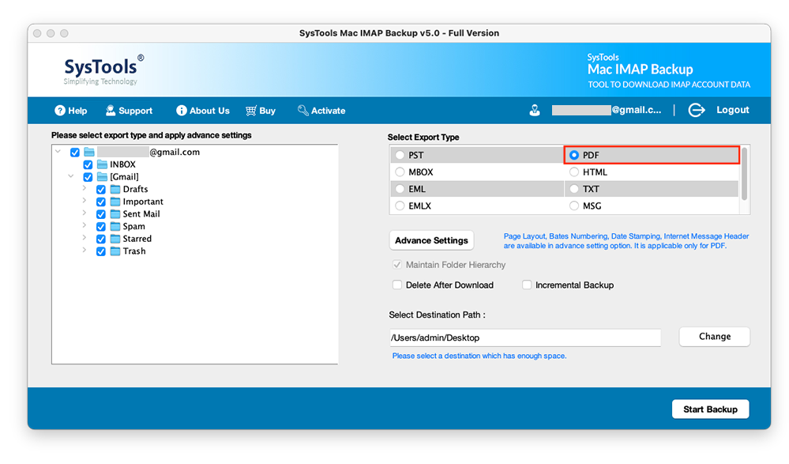Select the MSG export type
The width and height of the screenshot is (789, 464).
click(x=574, y=206)
